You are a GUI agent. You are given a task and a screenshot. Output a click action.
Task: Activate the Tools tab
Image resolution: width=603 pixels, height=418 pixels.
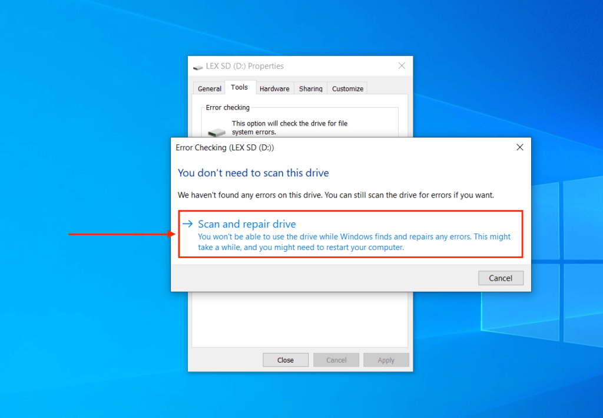tap(240, 87)
